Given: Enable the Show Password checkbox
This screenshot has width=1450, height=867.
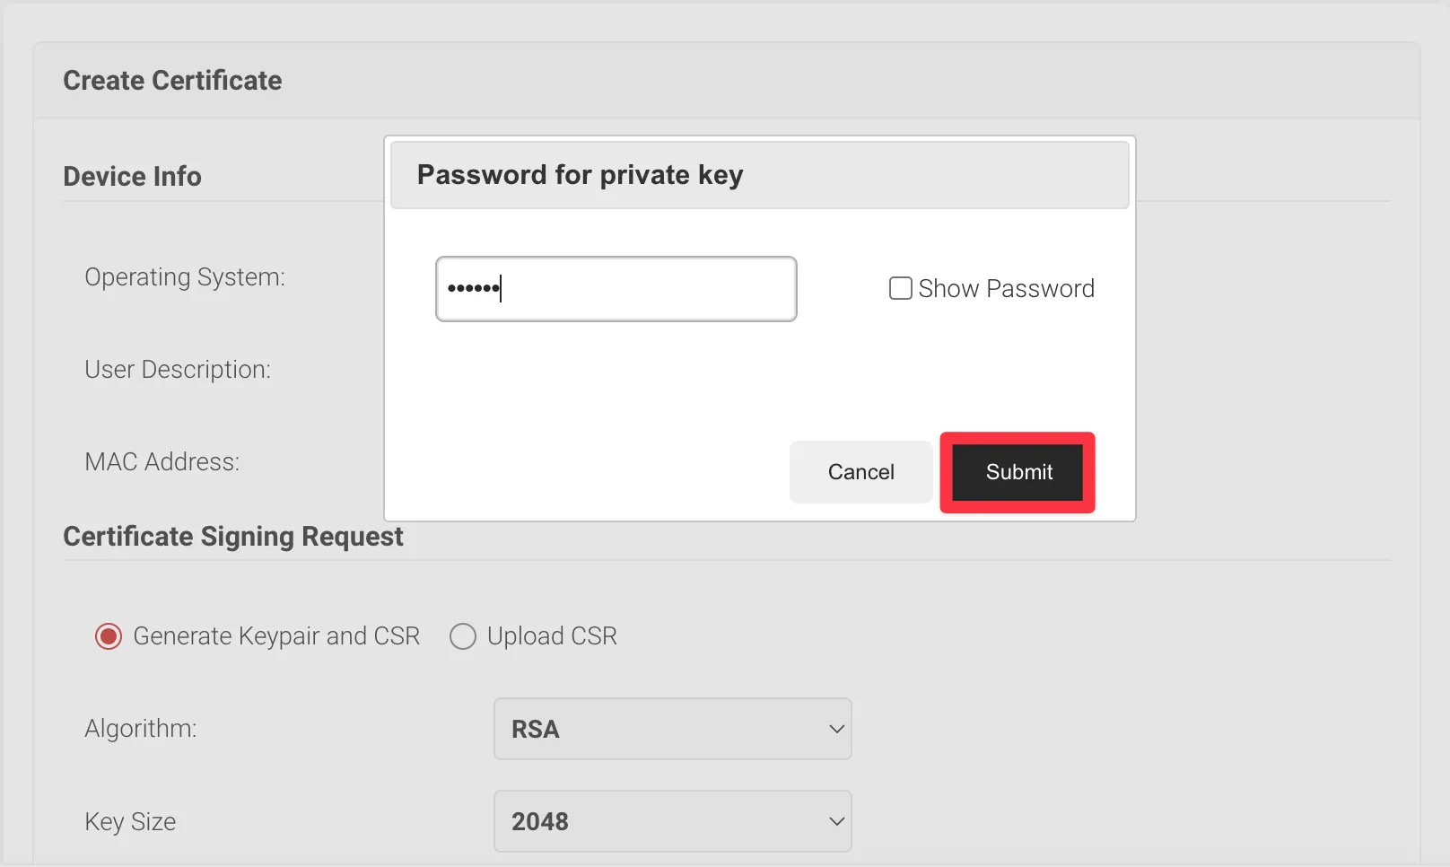Looking at the screenshot, I should [x=900, y=288].
